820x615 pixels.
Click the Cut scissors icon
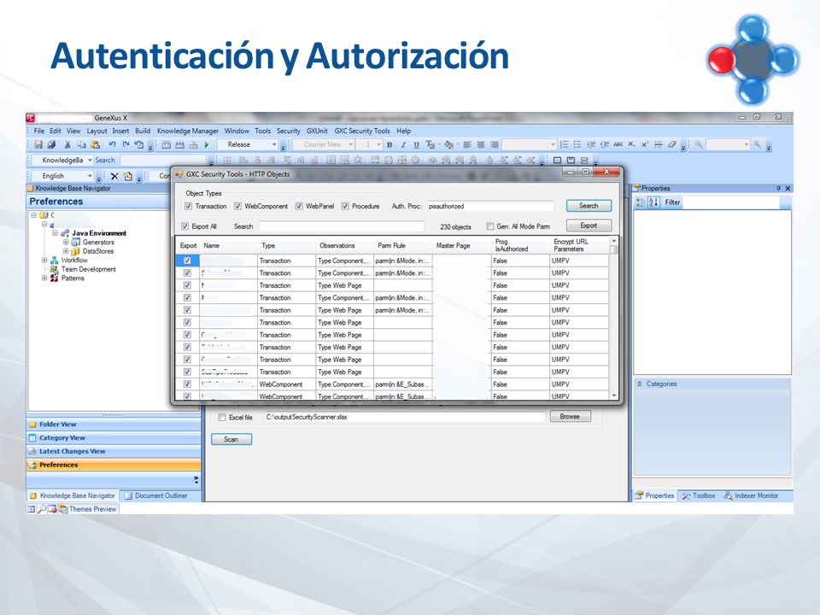click(x=67, y=144)
